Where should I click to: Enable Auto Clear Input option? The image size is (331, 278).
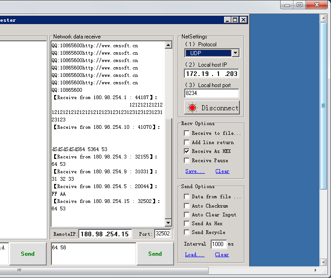coord(187,215)
